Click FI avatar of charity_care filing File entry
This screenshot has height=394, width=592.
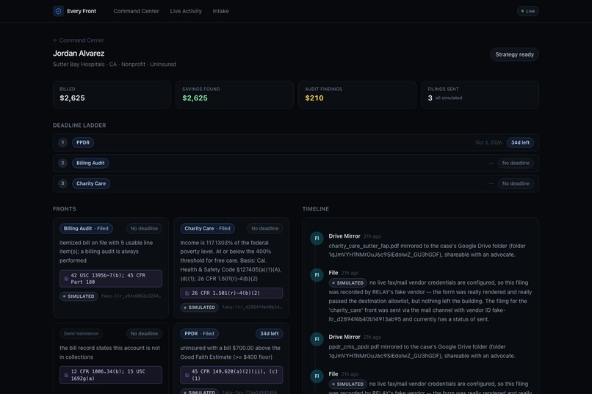(317, 275)
